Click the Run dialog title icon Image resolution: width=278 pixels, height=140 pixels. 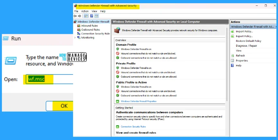point(6,38)
